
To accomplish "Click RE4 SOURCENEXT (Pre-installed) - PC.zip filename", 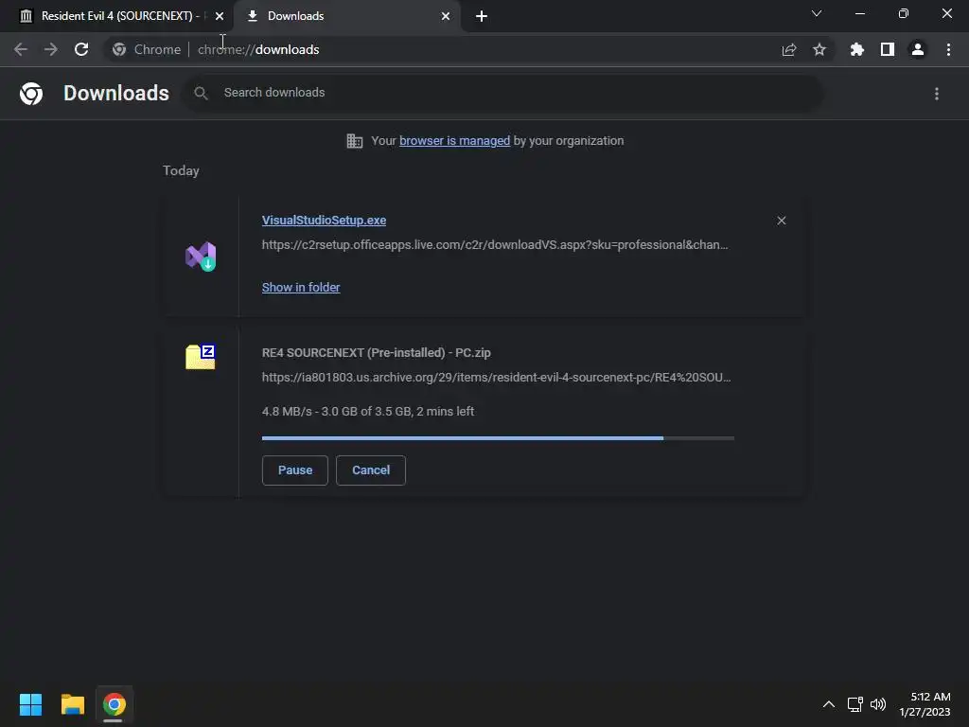I will click(x=377, y=353).
